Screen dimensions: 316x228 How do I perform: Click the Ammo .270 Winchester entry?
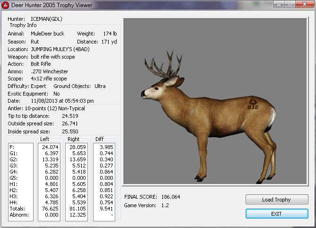49,71
